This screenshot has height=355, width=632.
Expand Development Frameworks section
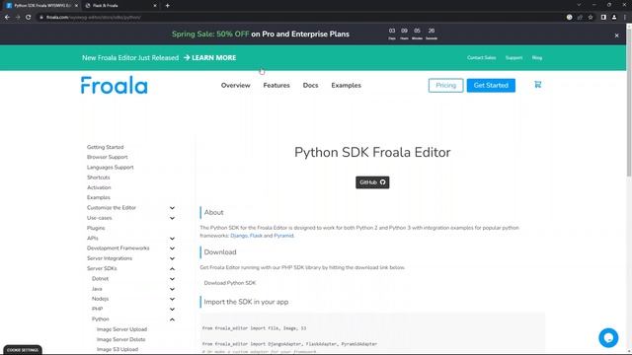click(172, 248)
